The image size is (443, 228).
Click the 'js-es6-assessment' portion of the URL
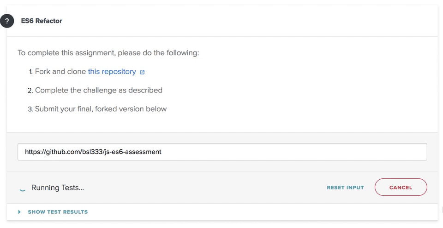[132, 152]
